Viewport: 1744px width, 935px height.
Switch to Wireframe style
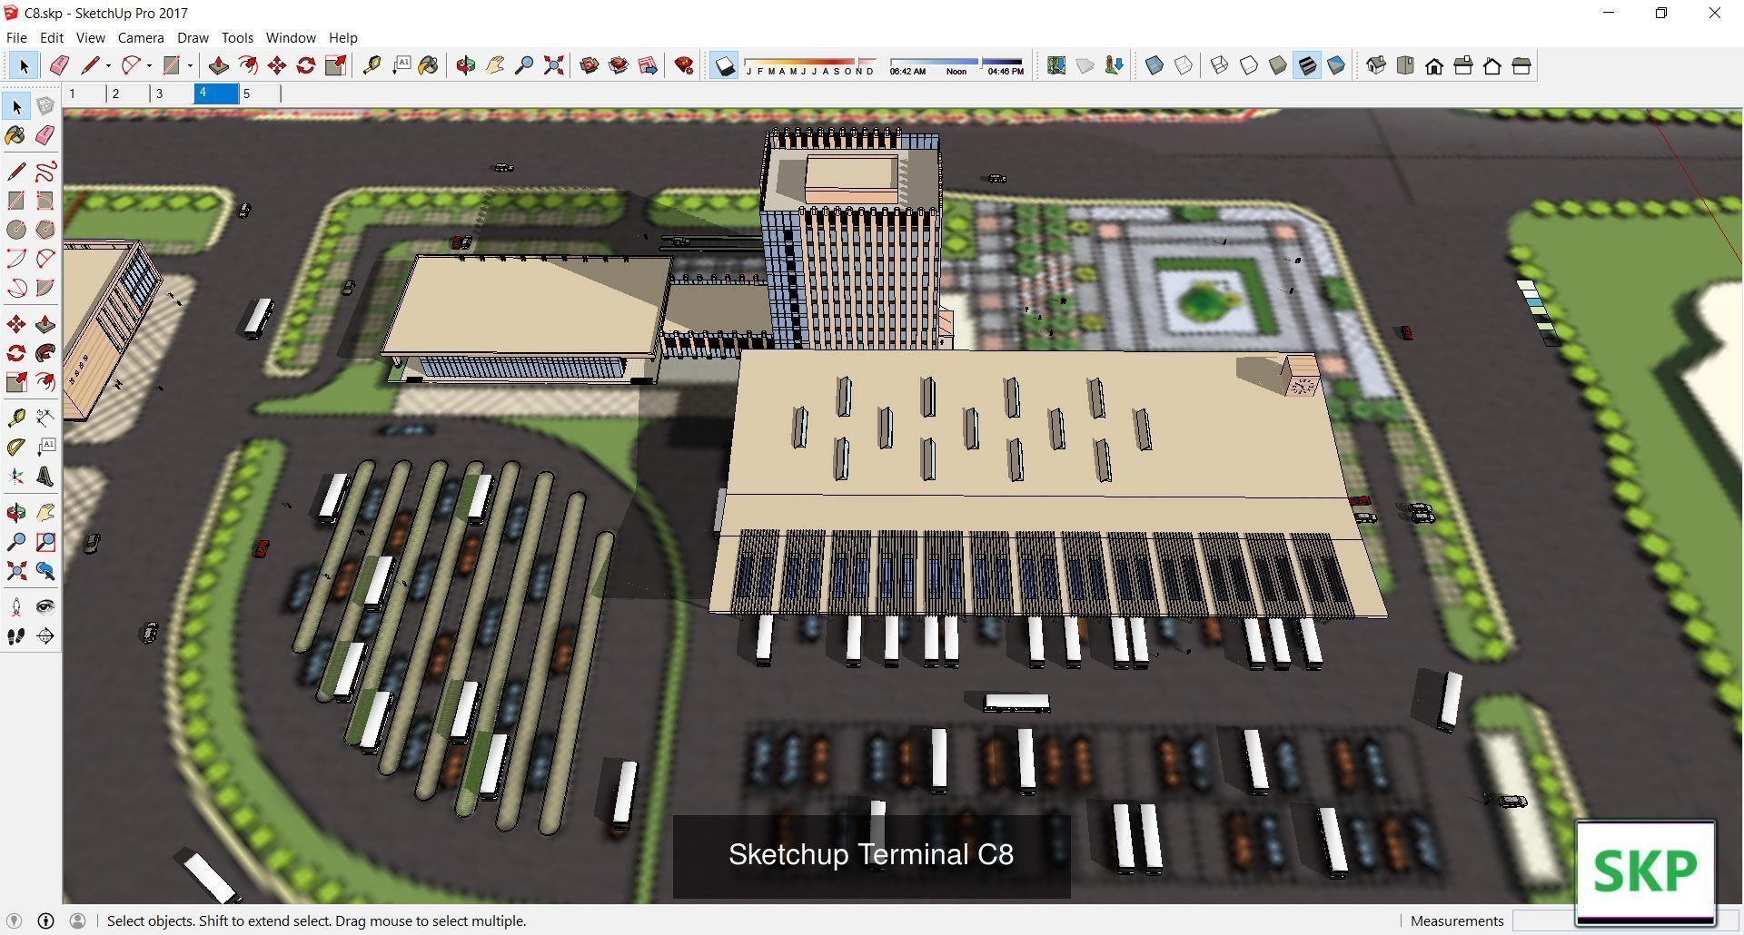(x=1220, y=65)
